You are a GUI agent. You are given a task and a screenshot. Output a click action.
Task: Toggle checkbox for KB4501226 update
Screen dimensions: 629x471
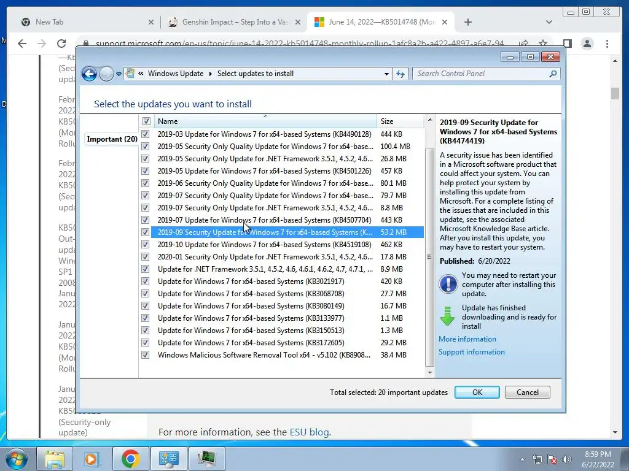point(145,171)
